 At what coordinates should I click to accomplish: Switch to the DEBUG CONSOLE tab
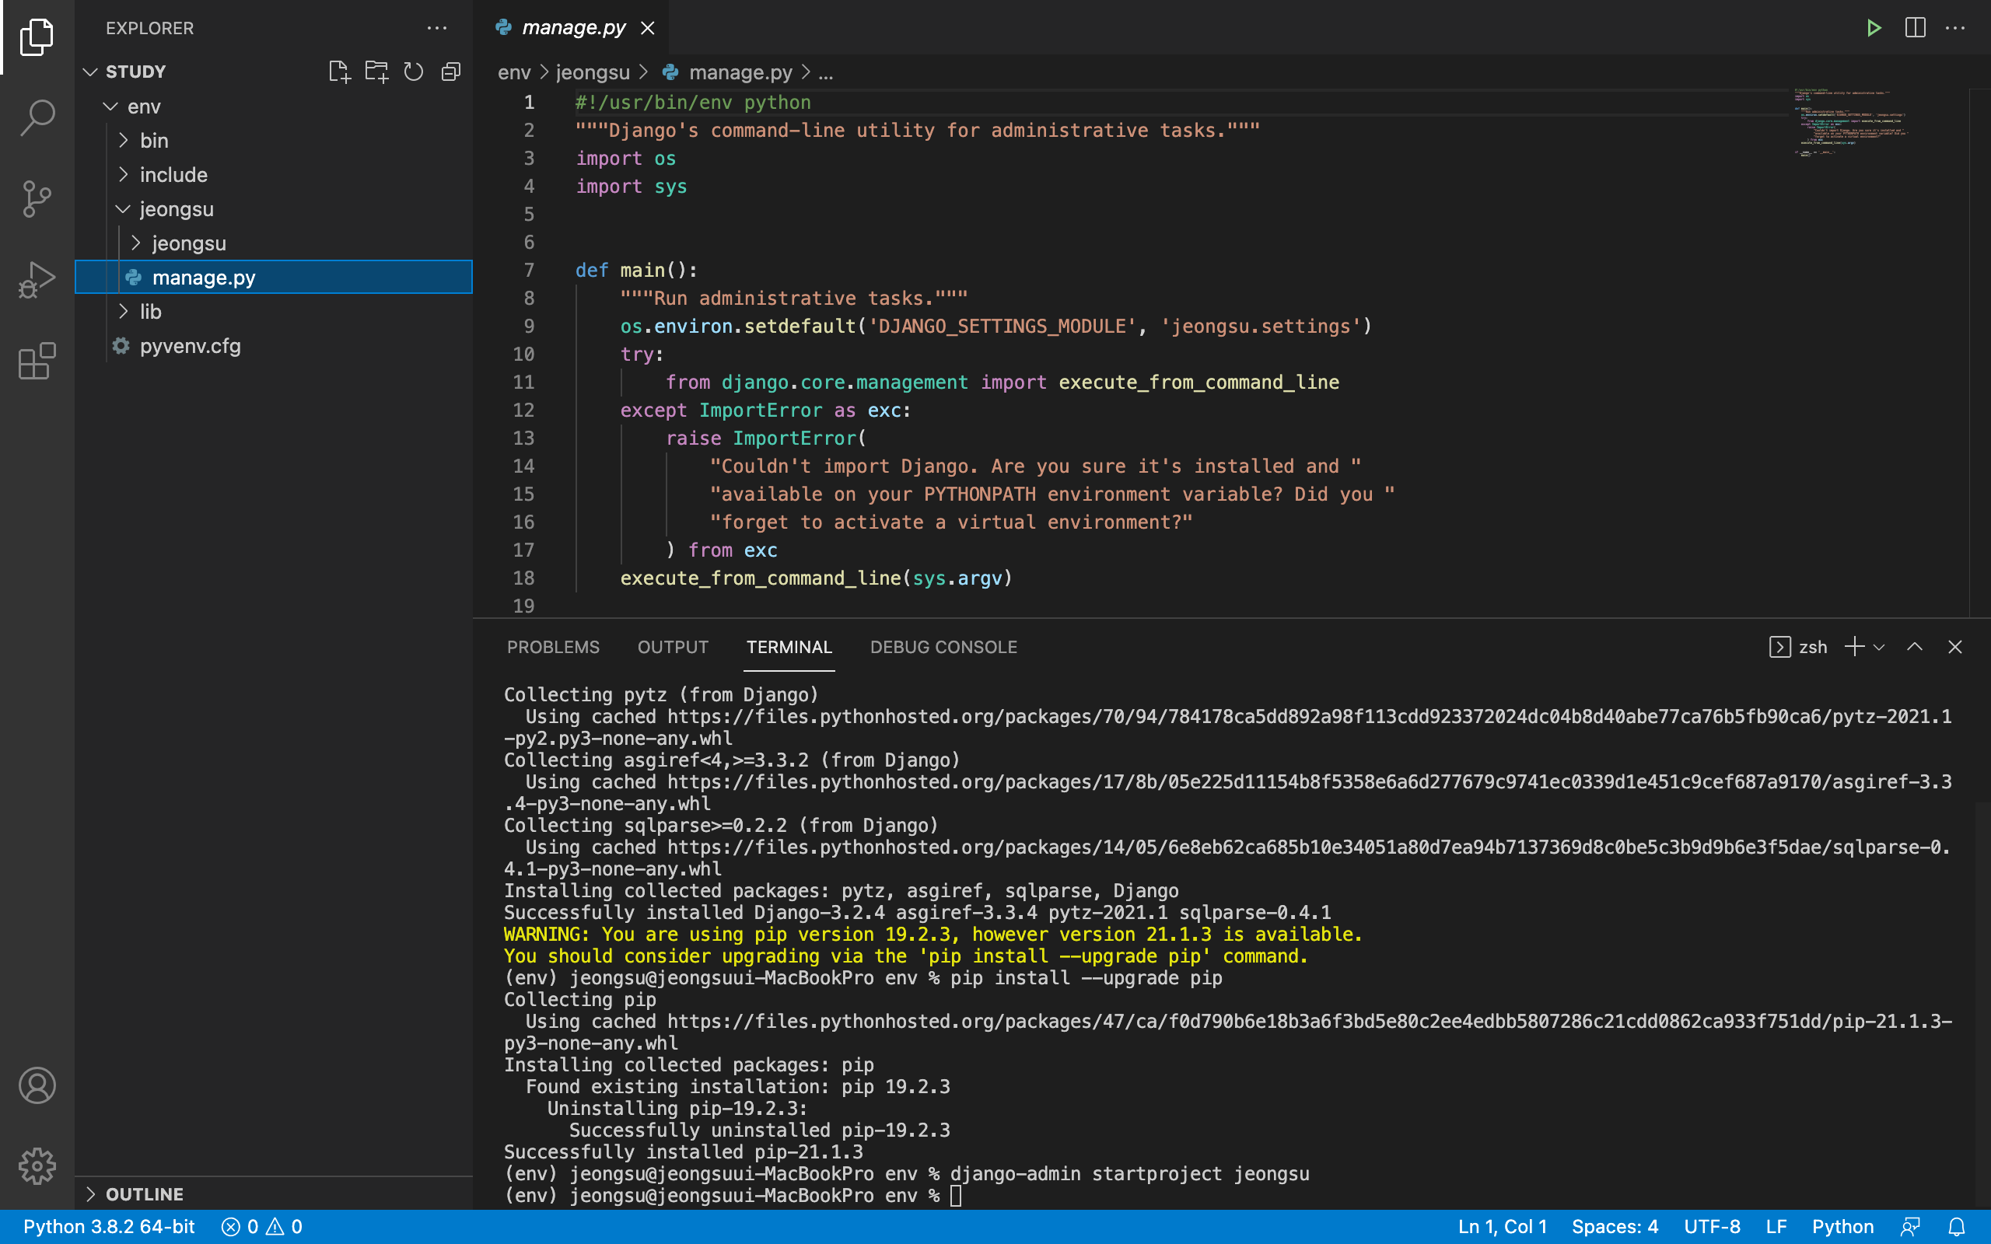pyautogui.click(x=943, y=647)
